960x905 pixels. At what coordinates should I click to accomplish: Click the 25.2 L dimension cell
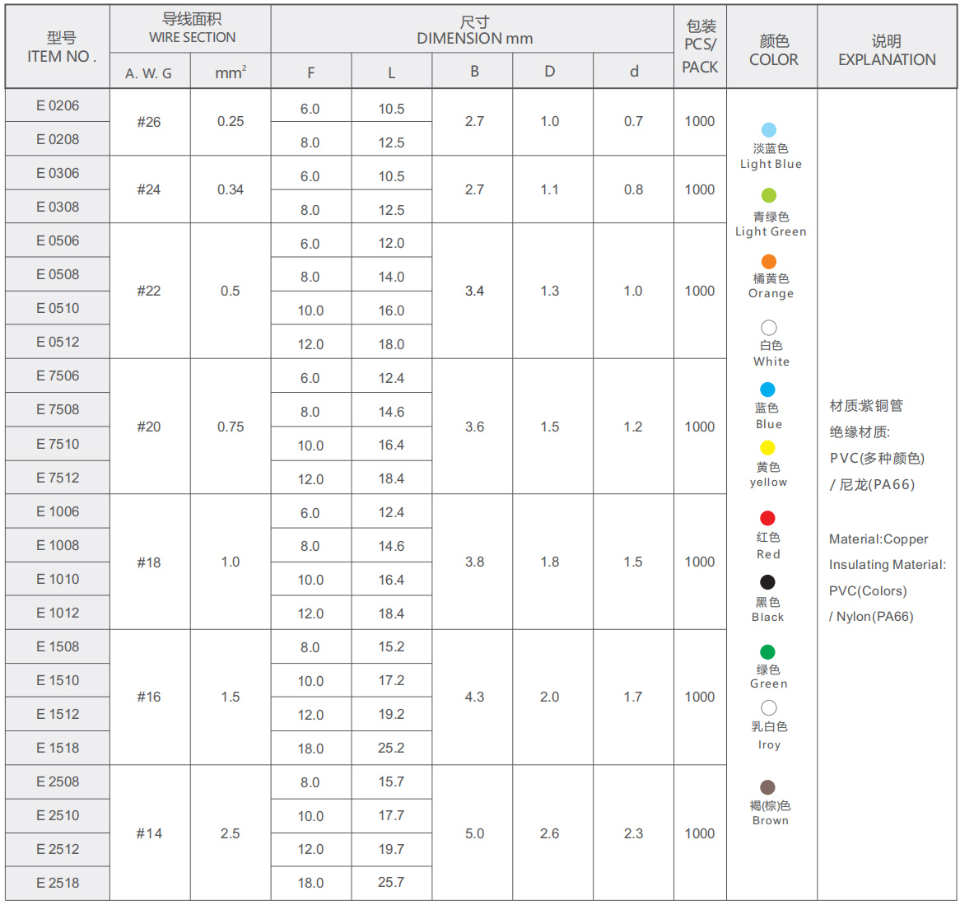391,748
